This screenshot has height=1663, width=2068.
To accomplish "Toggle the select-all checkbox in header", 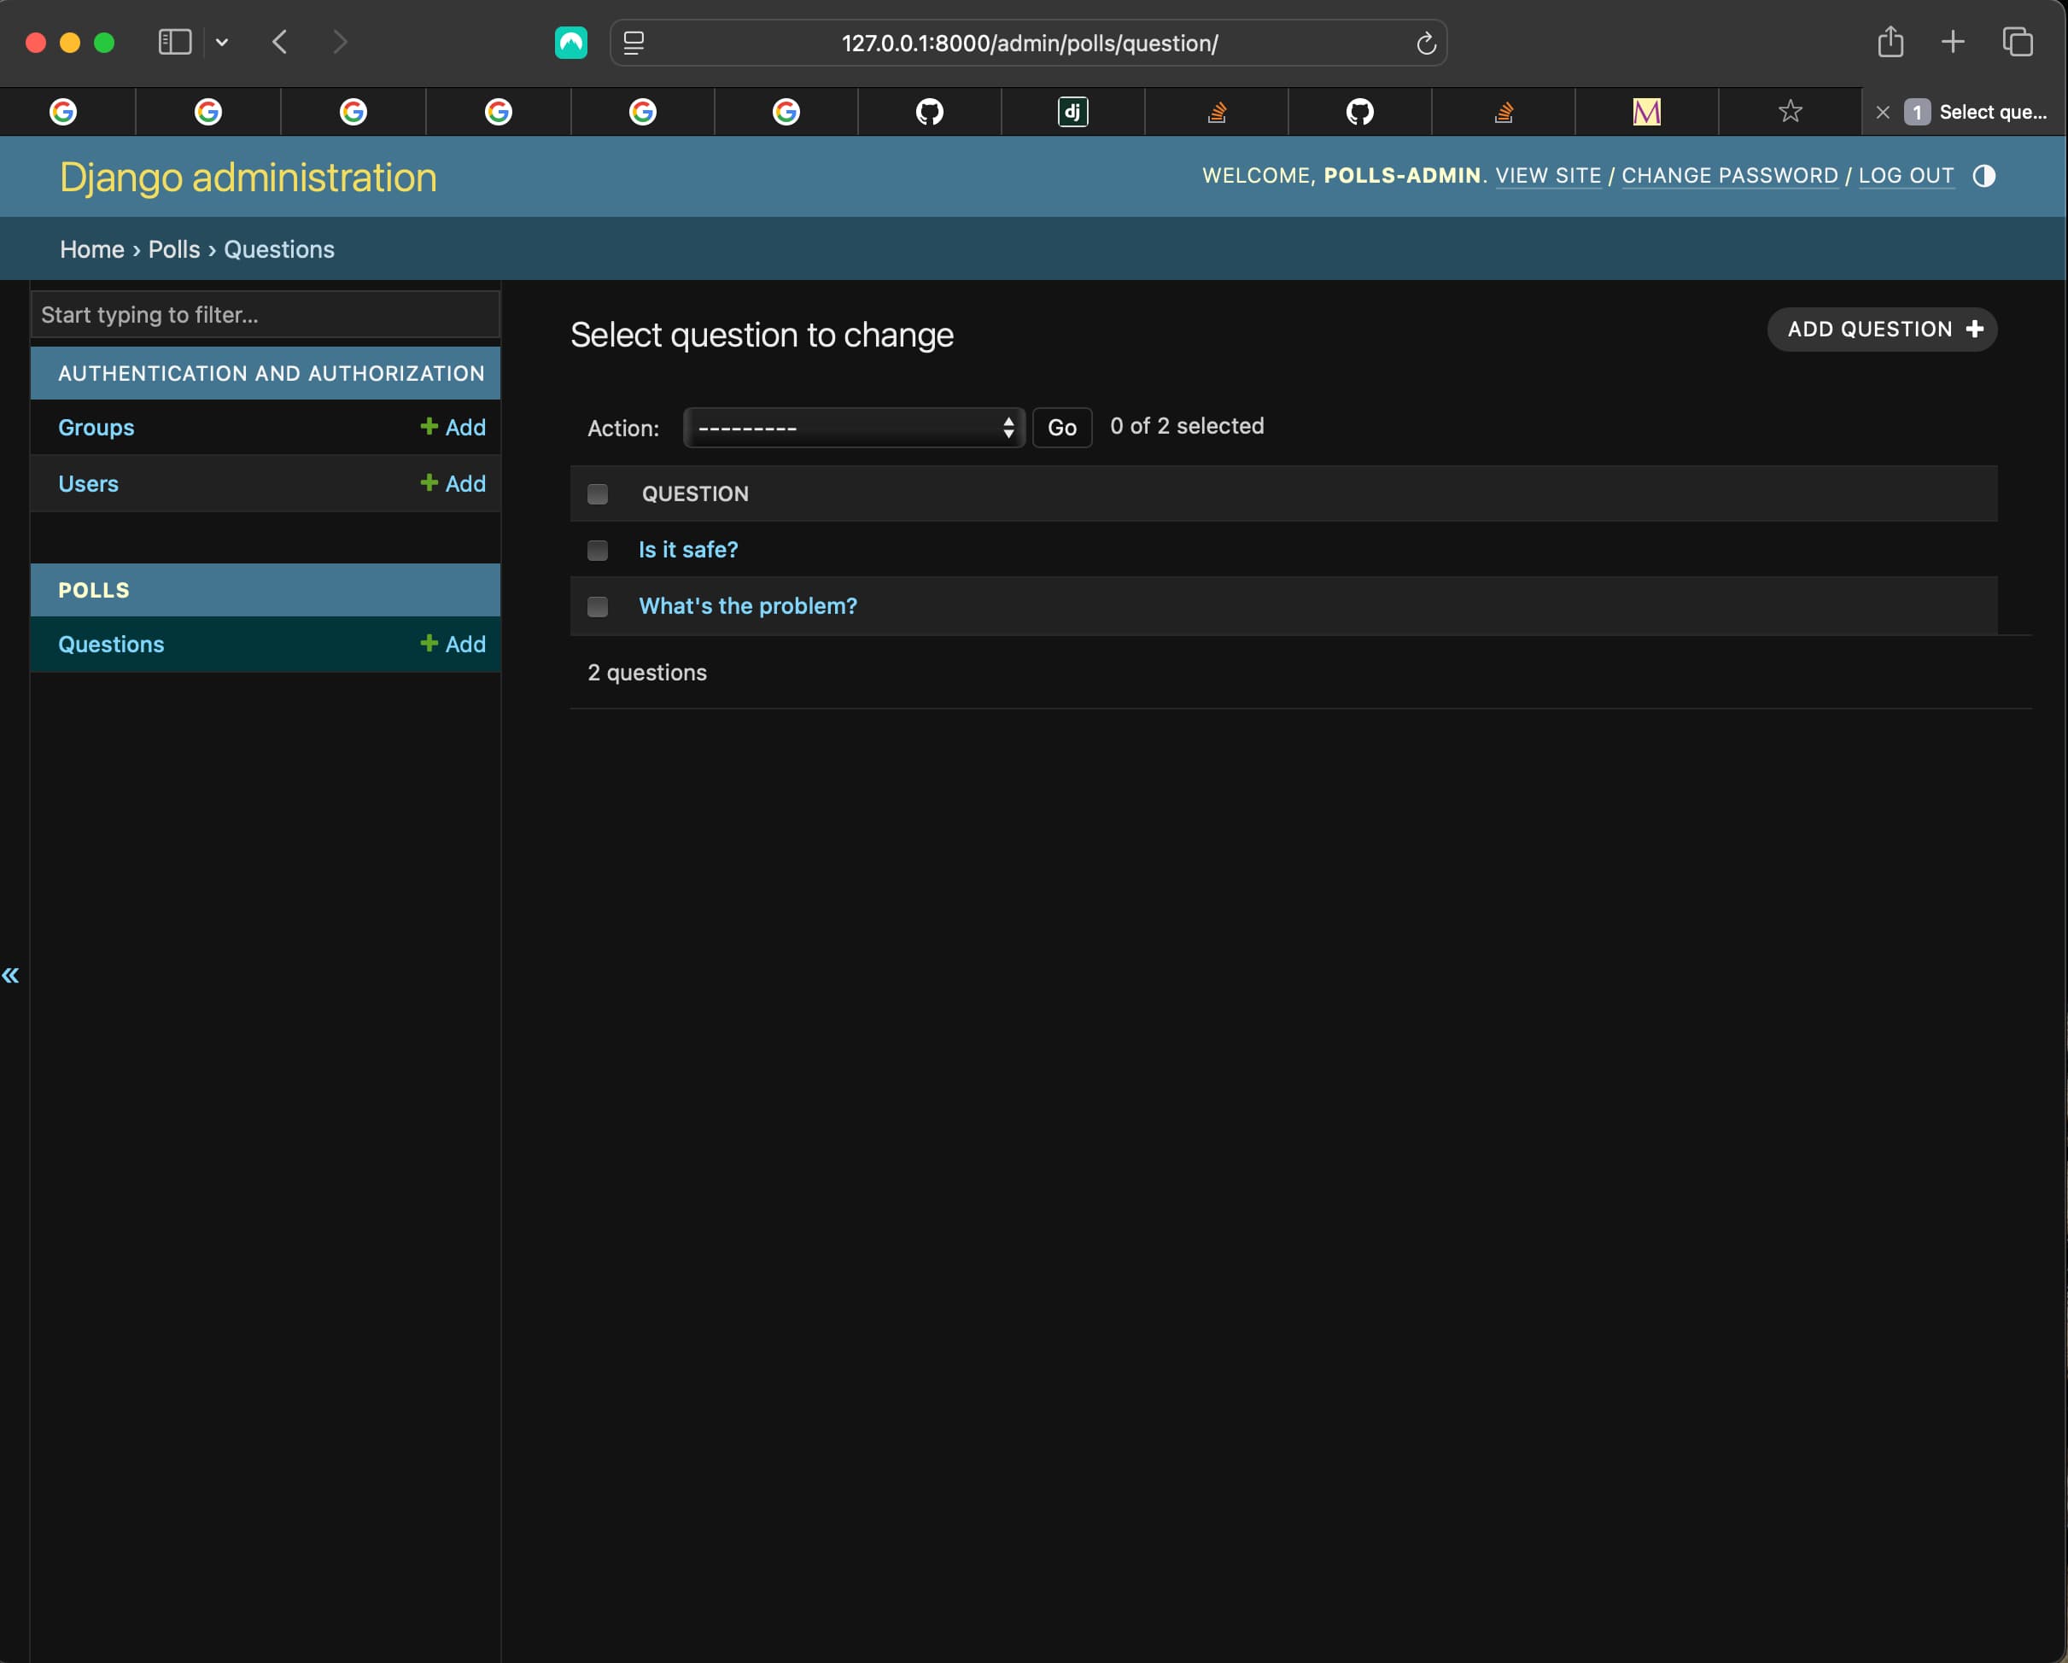I will (x=598, y=494).
